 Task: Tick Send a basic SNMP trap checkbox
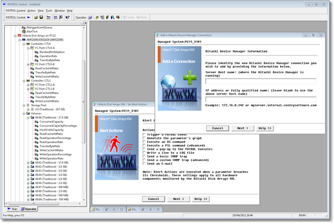(144, 156)
